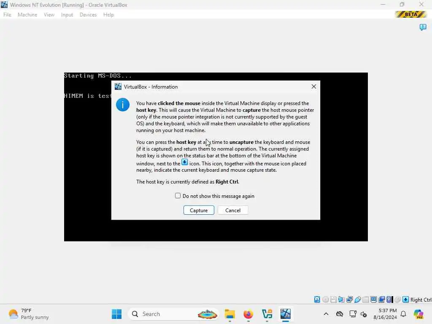Open the Windows Start menu
This screenshot has height=324, width=432.
[116, 314]
